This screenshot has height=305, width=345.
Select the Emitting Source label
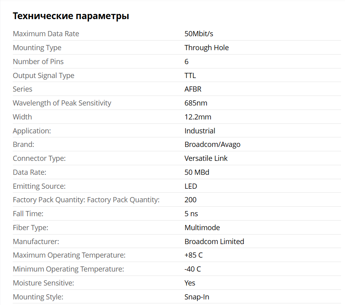point(39,186)
